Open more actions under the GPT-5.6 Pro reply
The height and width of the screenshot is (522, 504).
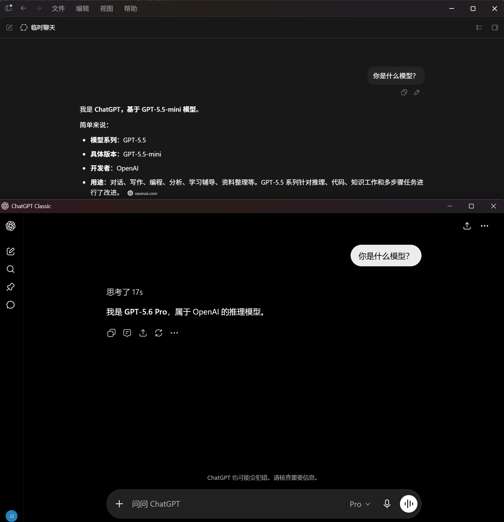tap(174, 333)
